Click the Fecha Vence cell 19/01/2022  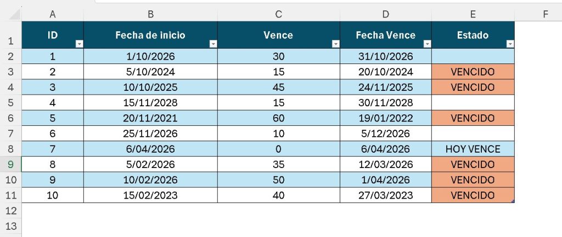click(x=385, y=118)
